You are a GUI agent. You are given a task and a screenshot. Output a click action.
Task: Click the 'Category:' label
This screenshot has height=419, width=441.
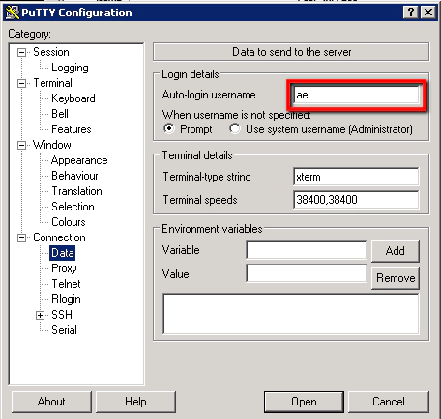(x=29, y=34)
